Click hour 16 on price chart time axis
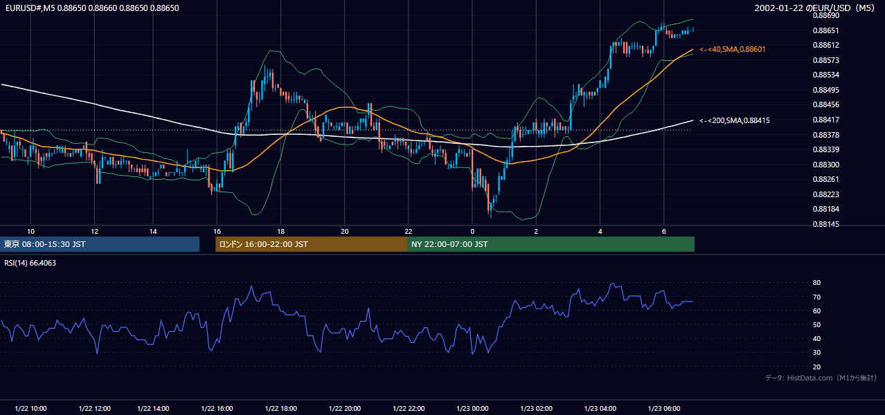Screen dimensions: 885x415 tap(217, 231)
